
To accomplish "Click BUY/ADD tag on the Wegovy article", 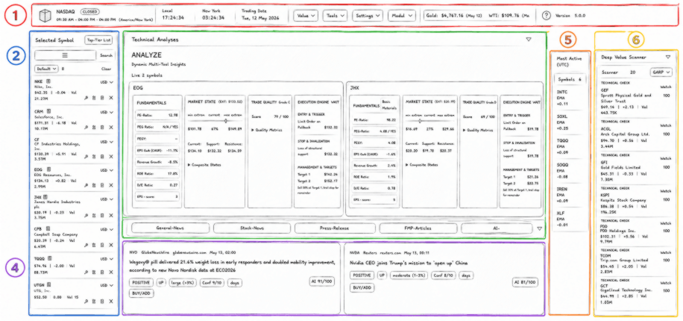I will tap(141, 293).
